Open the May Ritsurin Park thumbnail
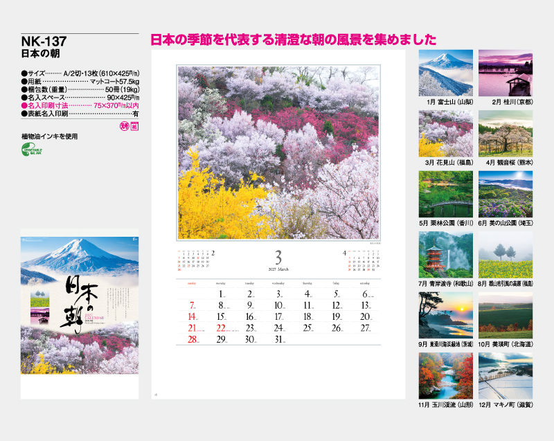 click(445, 195)
